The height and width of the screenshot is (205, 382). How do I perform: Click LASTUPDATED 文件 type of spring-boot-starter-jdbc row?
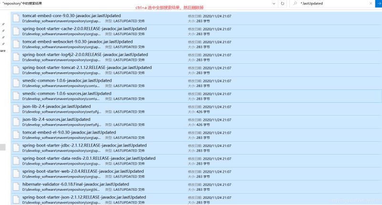coord(129,151)
